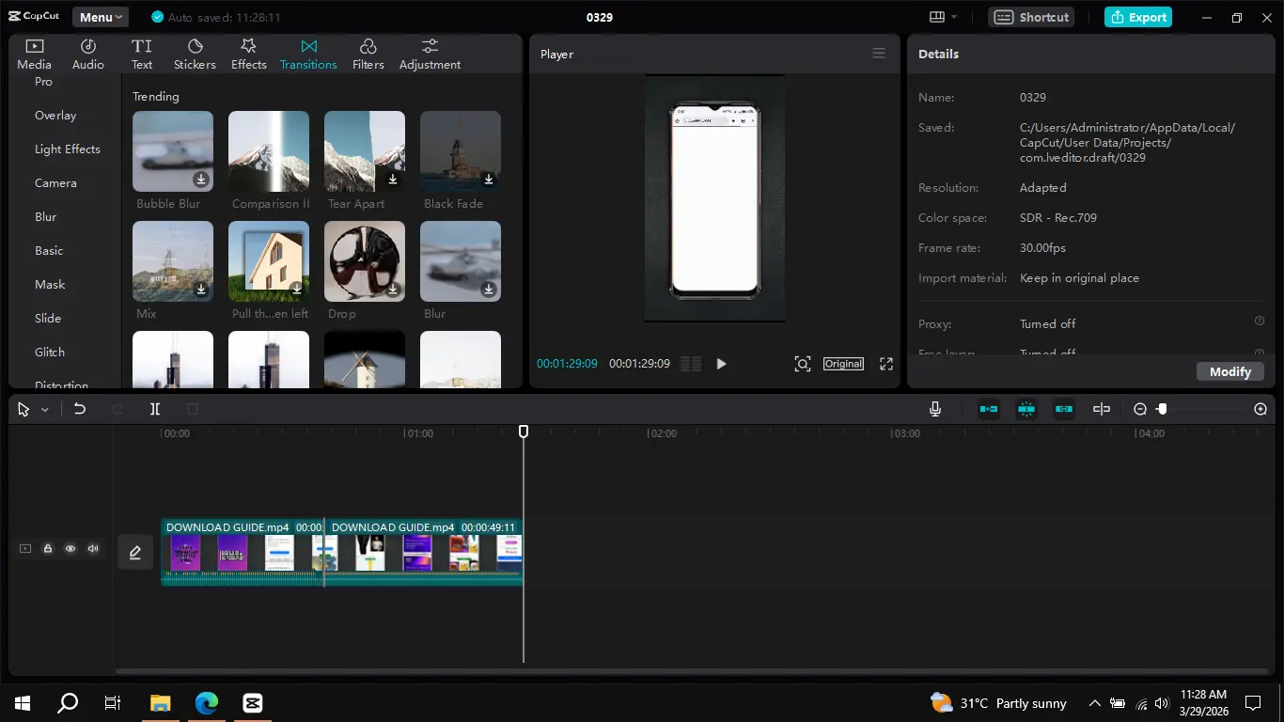
Task: Download the Tear Apart transition
Action: [x=393, y=180]
